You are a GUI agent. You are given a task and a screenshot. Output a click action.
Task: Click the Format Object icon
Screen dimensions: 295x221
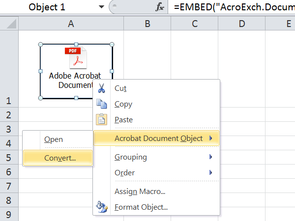102,207
